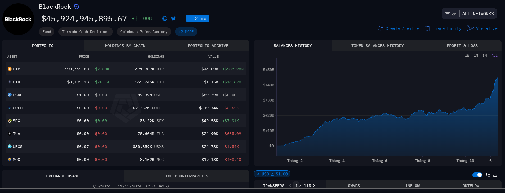505x193 pixels.
Task: Click BTC value $44.09B
Action: click(x=210, y=69)
